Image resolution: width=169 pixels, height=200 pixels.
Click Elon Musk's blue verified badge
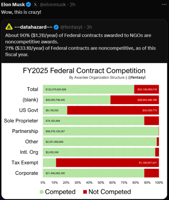tap(28, 5)
